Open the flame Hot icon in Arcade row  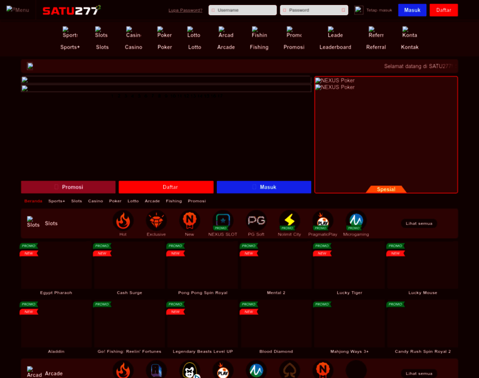(123, 370)
